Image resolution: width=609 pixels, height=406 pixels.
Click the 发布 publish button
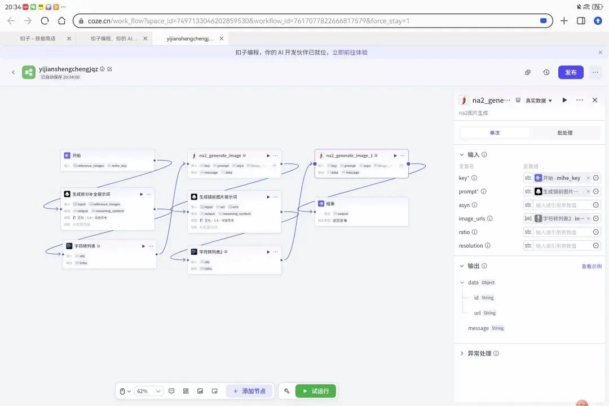point(571,72)
